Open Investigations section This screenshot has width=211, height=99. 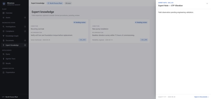point(14,27)
